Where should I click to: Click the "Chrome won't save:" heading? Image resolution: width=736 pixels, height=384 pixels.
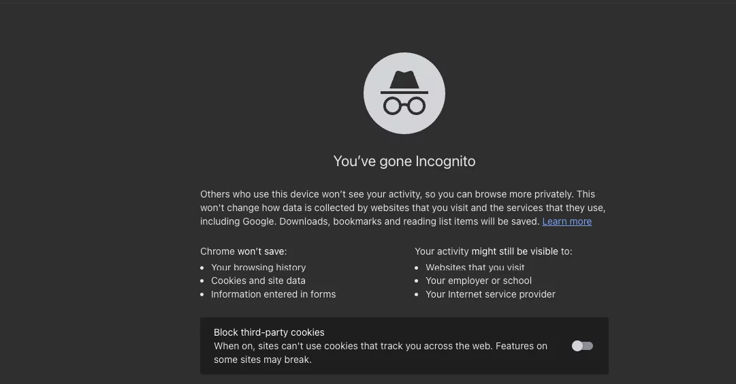tap(243, 251)
